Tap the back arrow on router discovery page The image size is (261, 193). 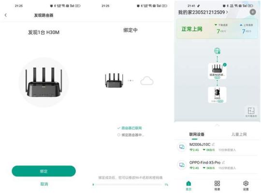6,15
